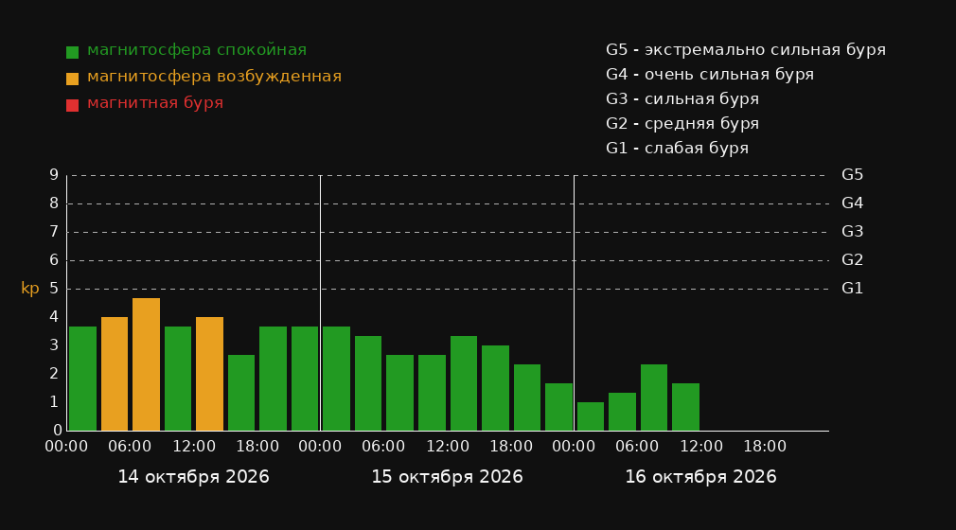956x530 pixels.
Task: Click the '14 октября 2026' date label
Action: [x=193, y=477]
